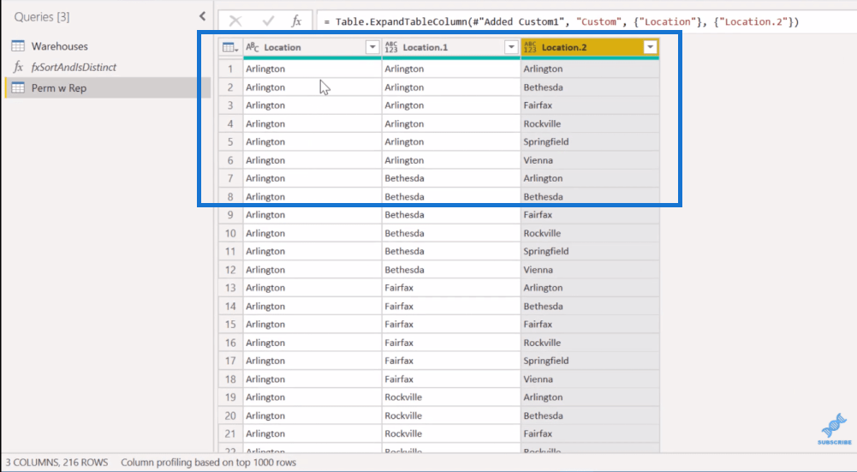The width and height of the screenshot is (857, 472).
Task: Click Bethesda in Location.1 row 7
Action: click(404, 179)
